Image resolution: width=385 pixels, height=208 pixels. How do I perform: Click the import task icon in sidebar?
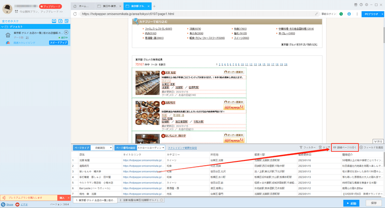(x=54, y=21)
